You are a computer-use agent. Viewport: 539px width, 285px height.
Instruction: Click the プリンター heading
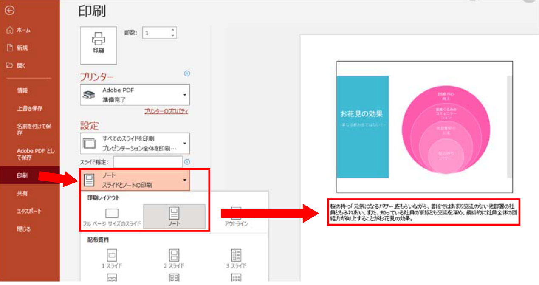[97, 77]
